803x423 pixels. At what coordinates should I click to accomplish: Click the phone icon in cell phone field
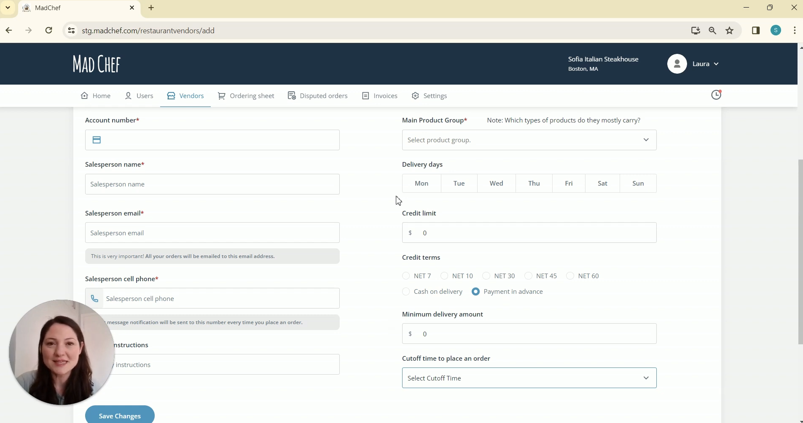pos(95,299)
